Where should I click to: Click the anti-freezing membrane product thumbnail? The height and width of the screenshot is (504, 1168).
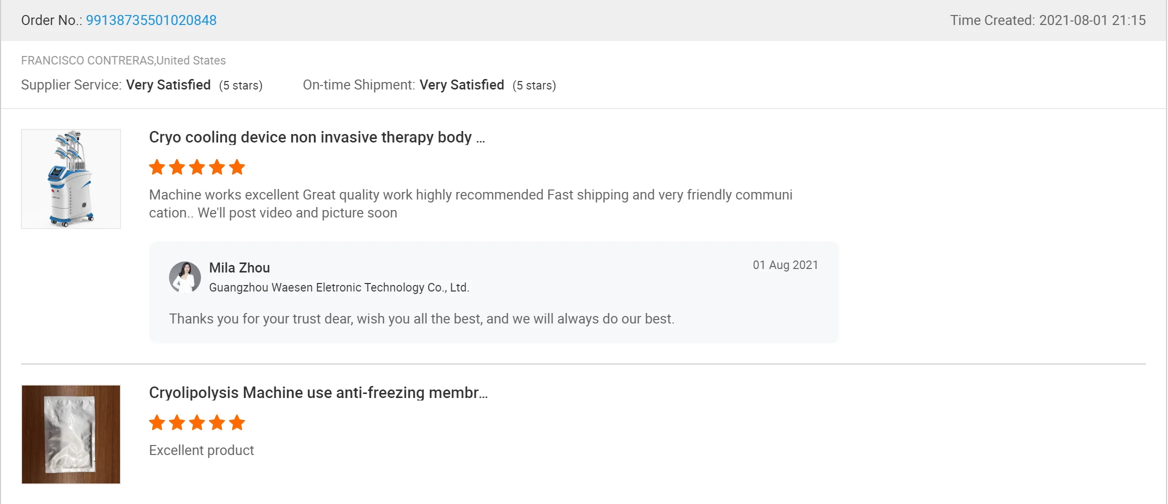71,434
